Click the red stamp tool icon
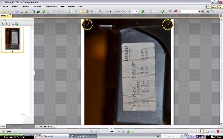Image resolution: width=223 pixels, height=139 pixels. [x=176, y=11]
